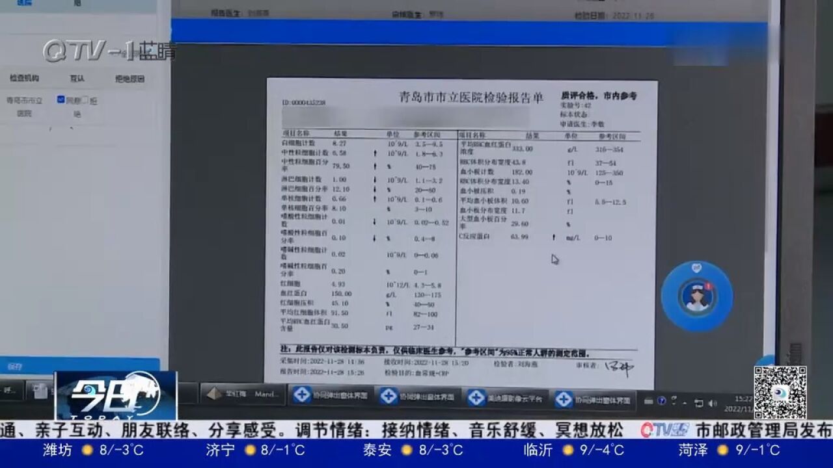Viewport: 833px width, 468px height.
Task: Open the taskbar clock showing 15:22
Action: click(x=738, y=402)
